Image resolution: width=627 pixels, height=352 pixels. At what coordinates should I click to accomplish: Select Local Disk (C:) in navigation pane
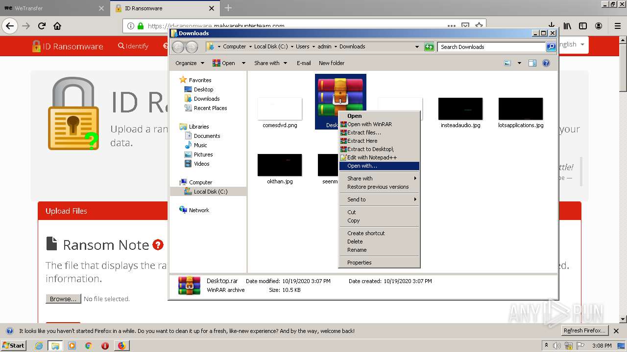[210, 192]
